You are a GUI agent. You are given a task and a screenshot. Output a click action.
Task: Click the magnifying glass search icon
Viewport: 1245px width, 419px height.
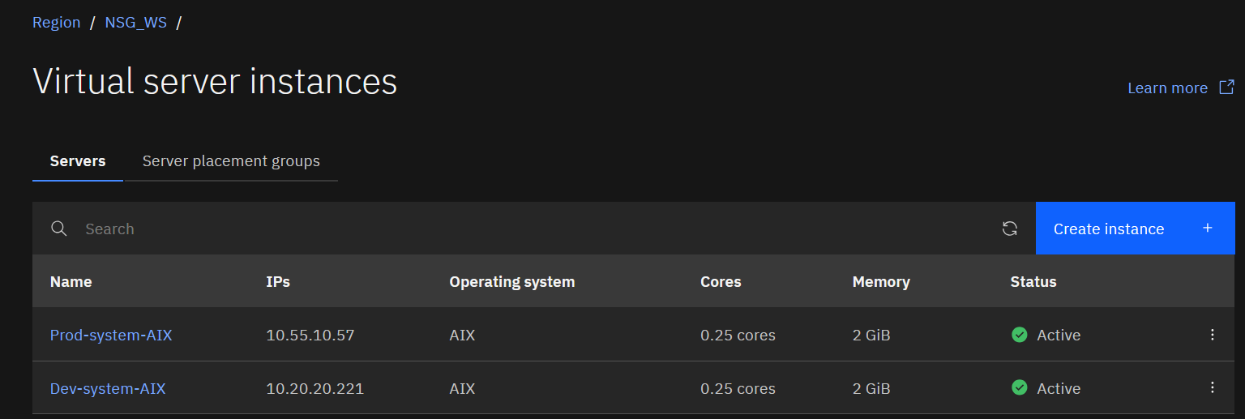[58, 229]
